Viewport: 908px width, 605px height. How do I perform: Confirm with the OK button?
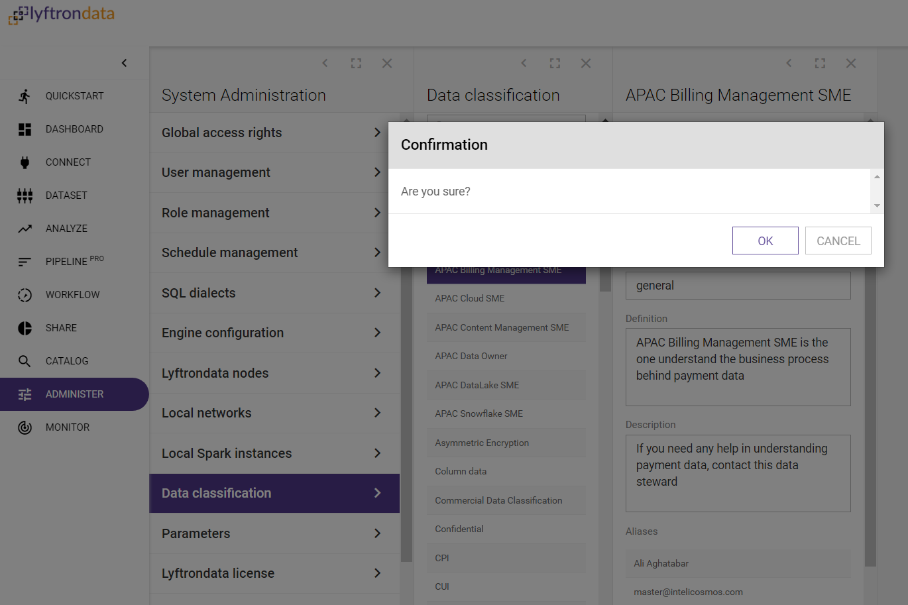(x=766, y=241)
